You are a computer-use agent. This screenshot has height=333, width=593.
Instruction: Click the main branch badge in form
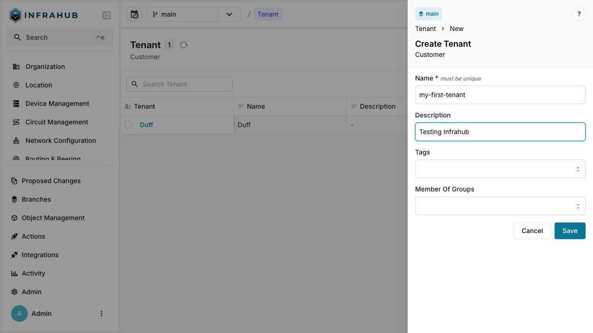coord(429,14)
